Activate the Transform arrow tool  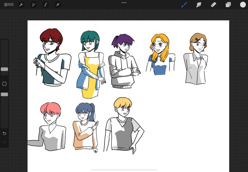[x=58, y=5]
